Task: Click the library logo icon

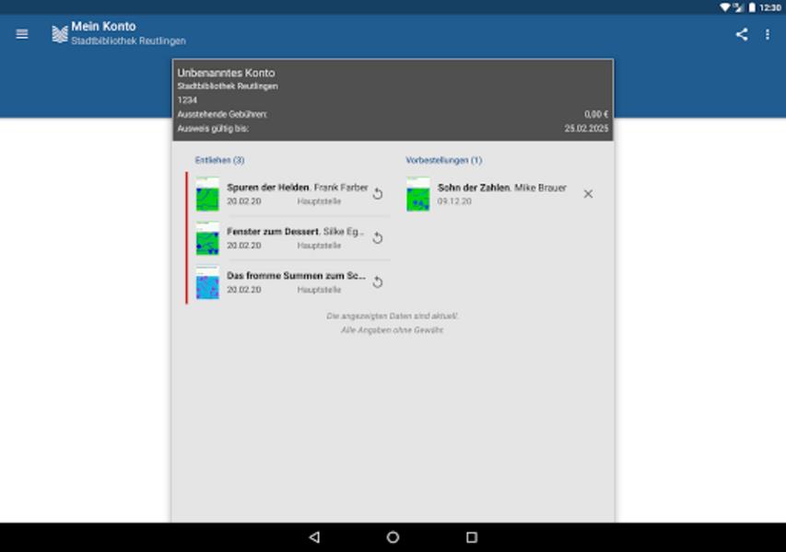Action: coord(60,35)
